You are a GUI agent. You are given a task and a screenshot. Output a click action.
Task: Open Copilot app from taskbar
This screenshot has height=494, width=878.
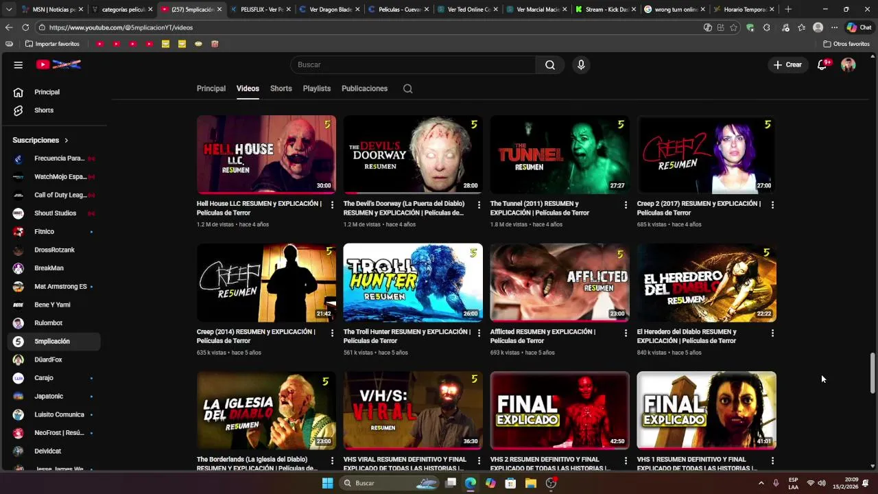(x=490, y=483)
